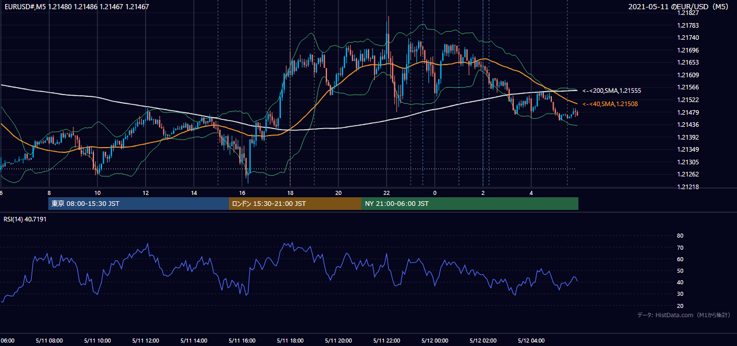Click RSI axis level 50
The image size is (737, 346).
click(x=680, y=270)
